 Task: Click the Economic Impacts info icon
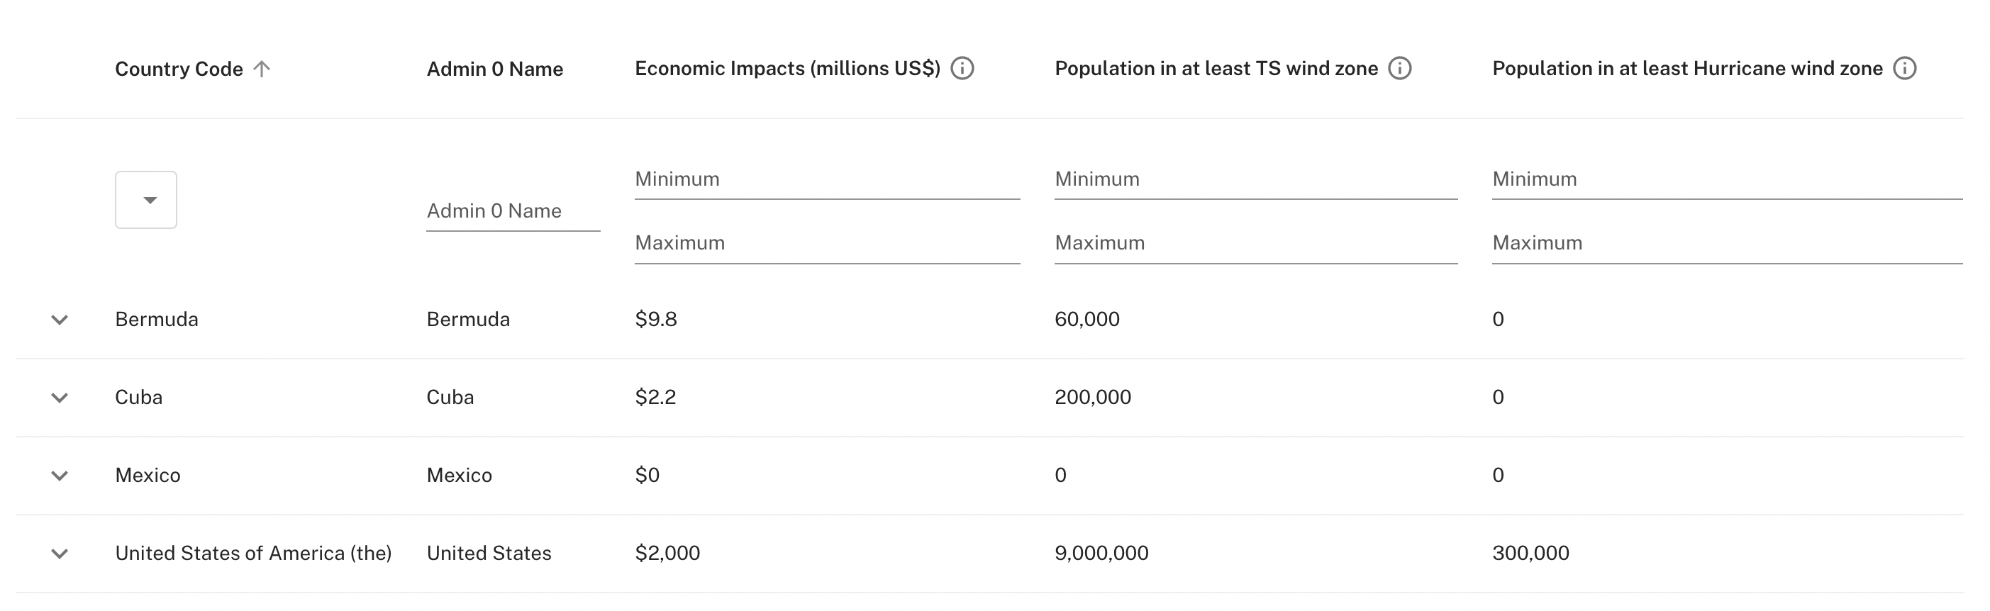pos(962,69)
